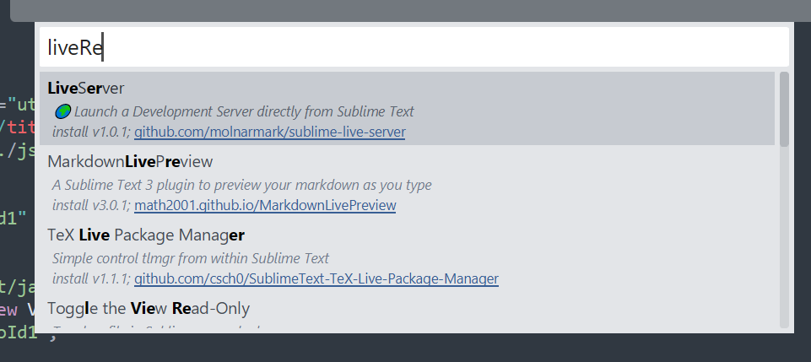
Task: Click the 'install v1.0.1;' text
Action: (x=91, y=132)
